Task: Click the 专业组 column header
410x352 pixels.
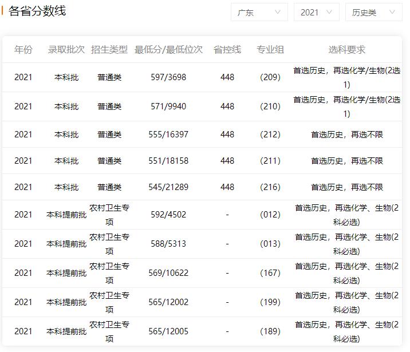Action: 270,50
